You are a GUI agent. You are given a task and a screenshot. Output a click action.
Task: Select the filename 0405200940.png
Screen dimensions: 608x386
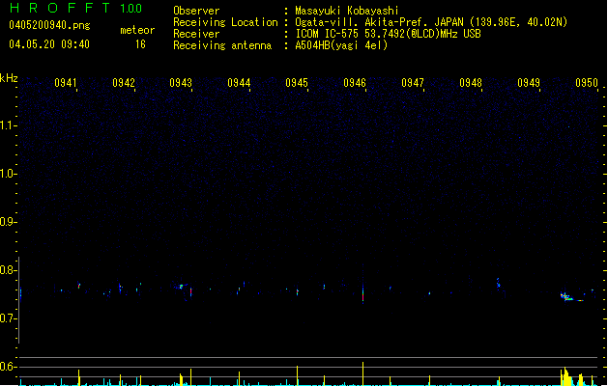point(49,25)
